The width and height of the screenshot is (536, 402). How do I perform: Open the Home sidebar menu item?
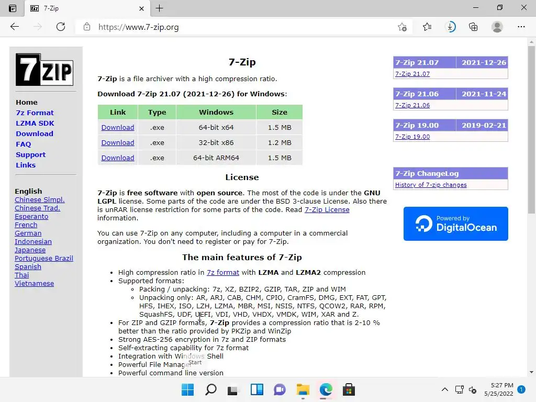point(27,102)
